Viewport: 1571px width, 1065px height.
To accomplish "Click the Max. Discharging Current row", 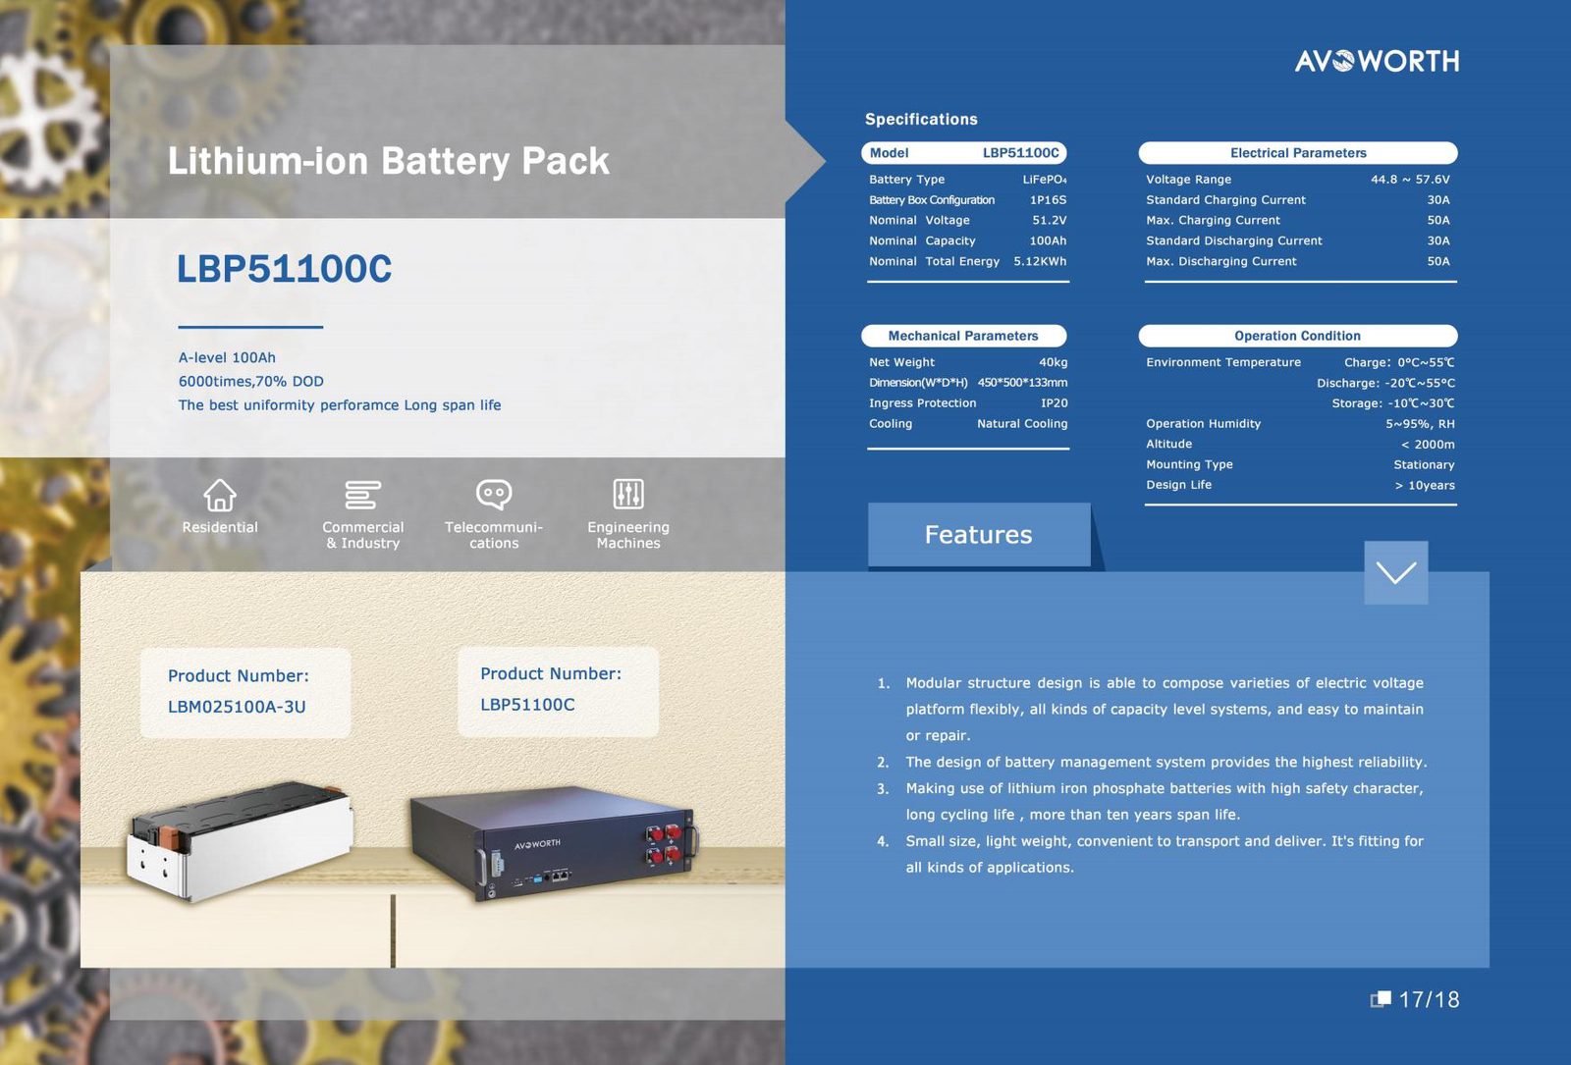I will (x=1298, y=262).
